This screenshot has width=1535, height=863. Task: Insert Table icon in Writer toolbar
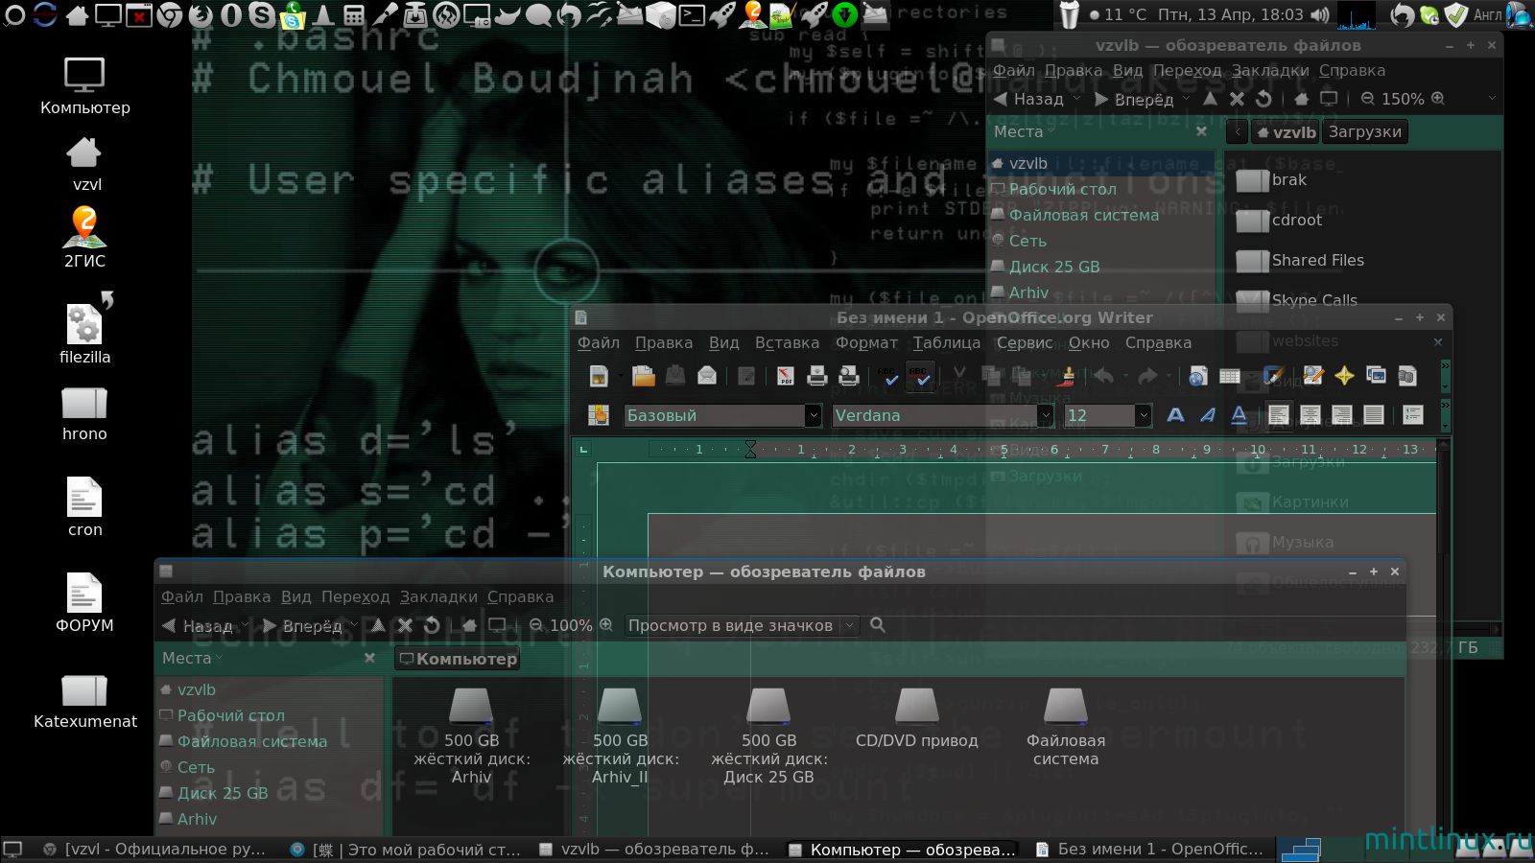click(x=1230, y=377)
